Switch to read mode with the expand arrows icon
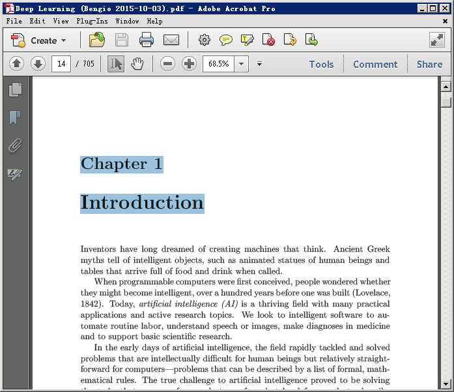The width and height of the screenshot is (454, 392). 437,40
